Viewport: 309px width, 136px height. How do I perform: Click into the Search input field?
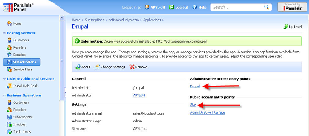(238, 7)
